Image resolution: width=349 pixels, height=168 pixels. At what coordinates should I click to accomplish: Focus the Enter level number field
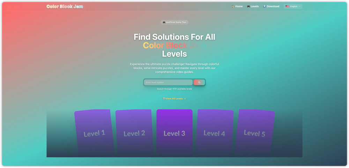[168, 82]
